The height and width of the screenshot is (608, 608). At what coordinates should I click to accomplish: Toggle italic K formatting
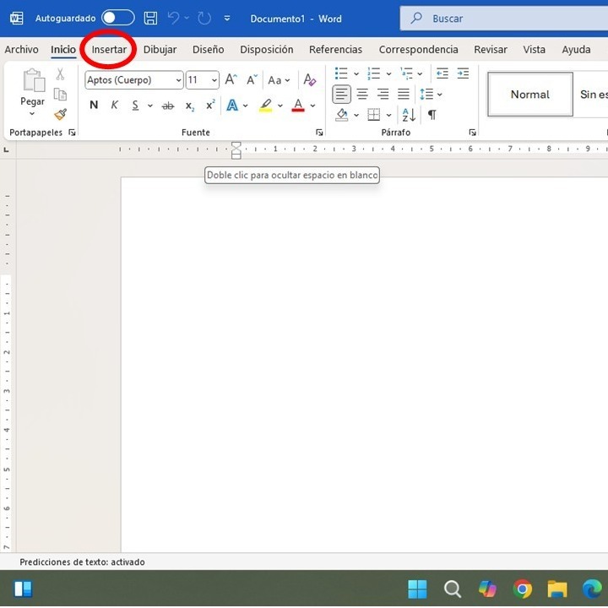coord(114,105)
